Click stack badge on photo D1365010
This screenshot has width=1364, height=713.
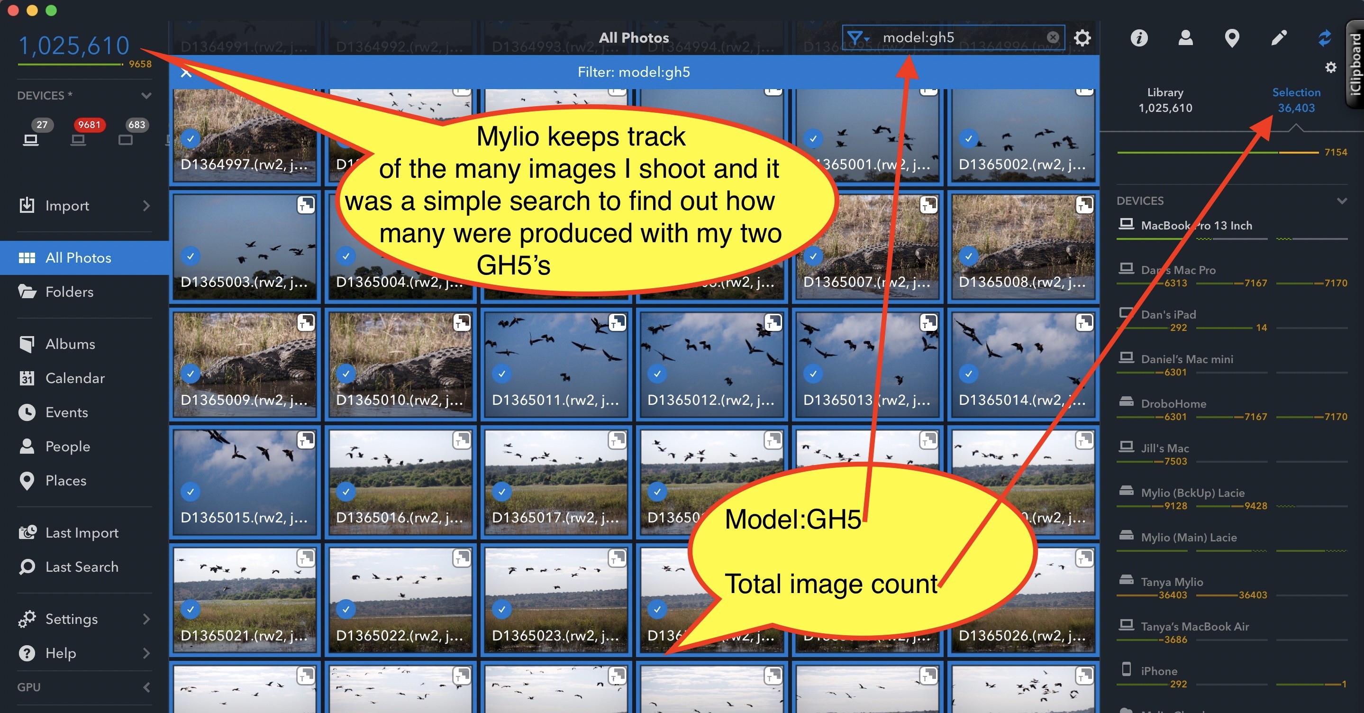pos(462,322)
